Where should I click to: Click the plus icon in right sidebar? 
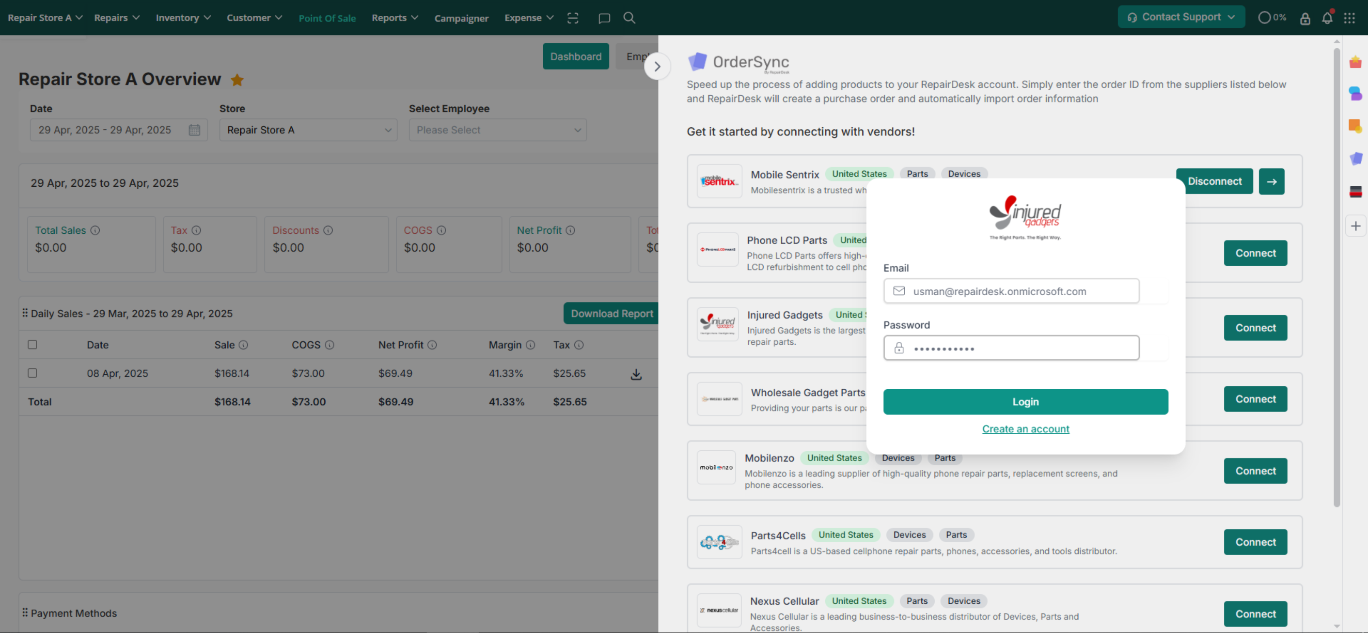tap(1356, 226)
